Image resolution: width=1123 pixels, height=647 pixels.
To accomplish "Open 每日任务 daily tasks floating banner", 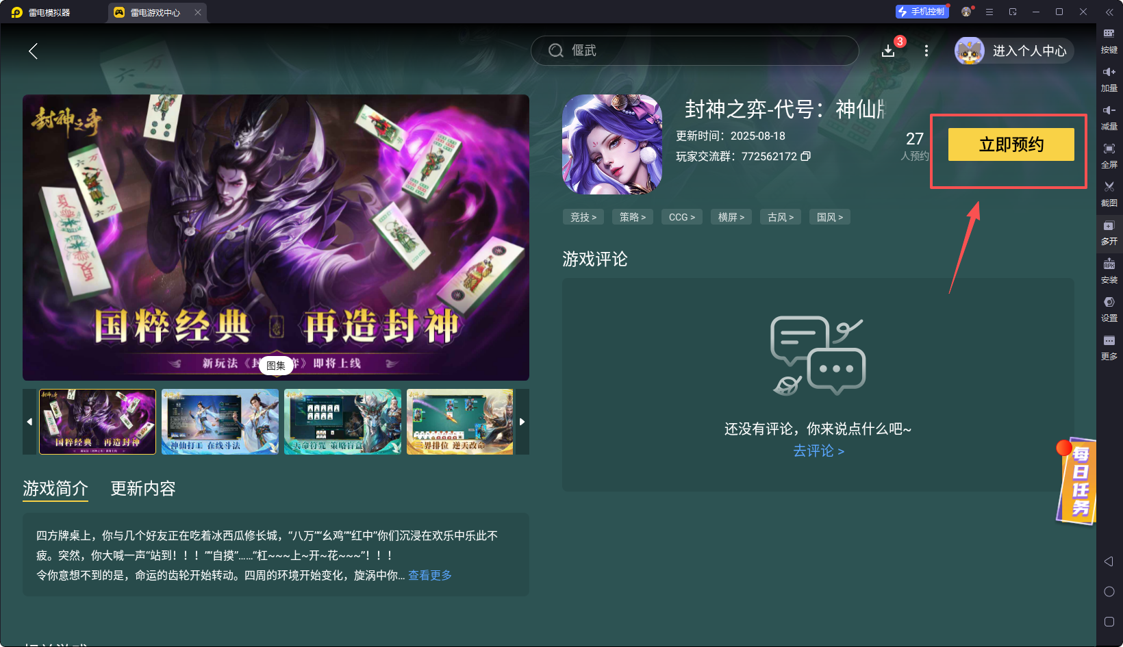I will [x=1076, y=482].
